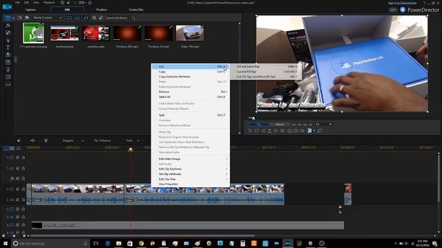Open the PiP Objects Room icon
The height and width of the screenshot is (248, 442).
click(x=8, y=32)
